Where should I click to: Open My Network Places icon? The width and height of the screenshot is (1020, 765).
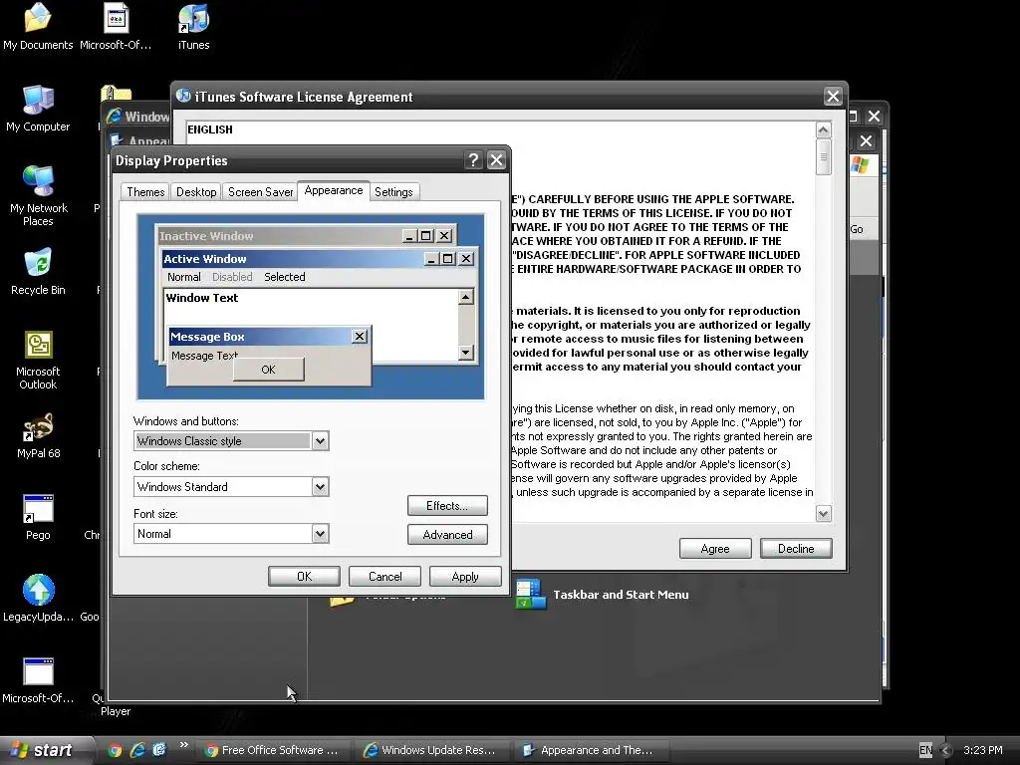tap(38, 196)
